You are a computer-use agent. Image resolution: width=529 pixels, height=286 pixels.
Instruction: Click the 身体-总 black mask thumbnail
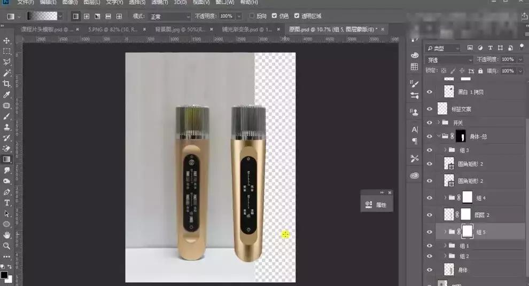[x=461, y=136]
